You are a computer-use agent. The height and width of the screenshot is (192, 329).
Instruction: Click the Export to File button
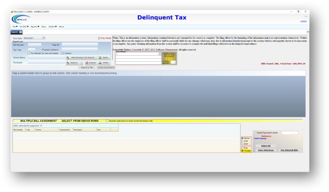click(x=87, y=67)
